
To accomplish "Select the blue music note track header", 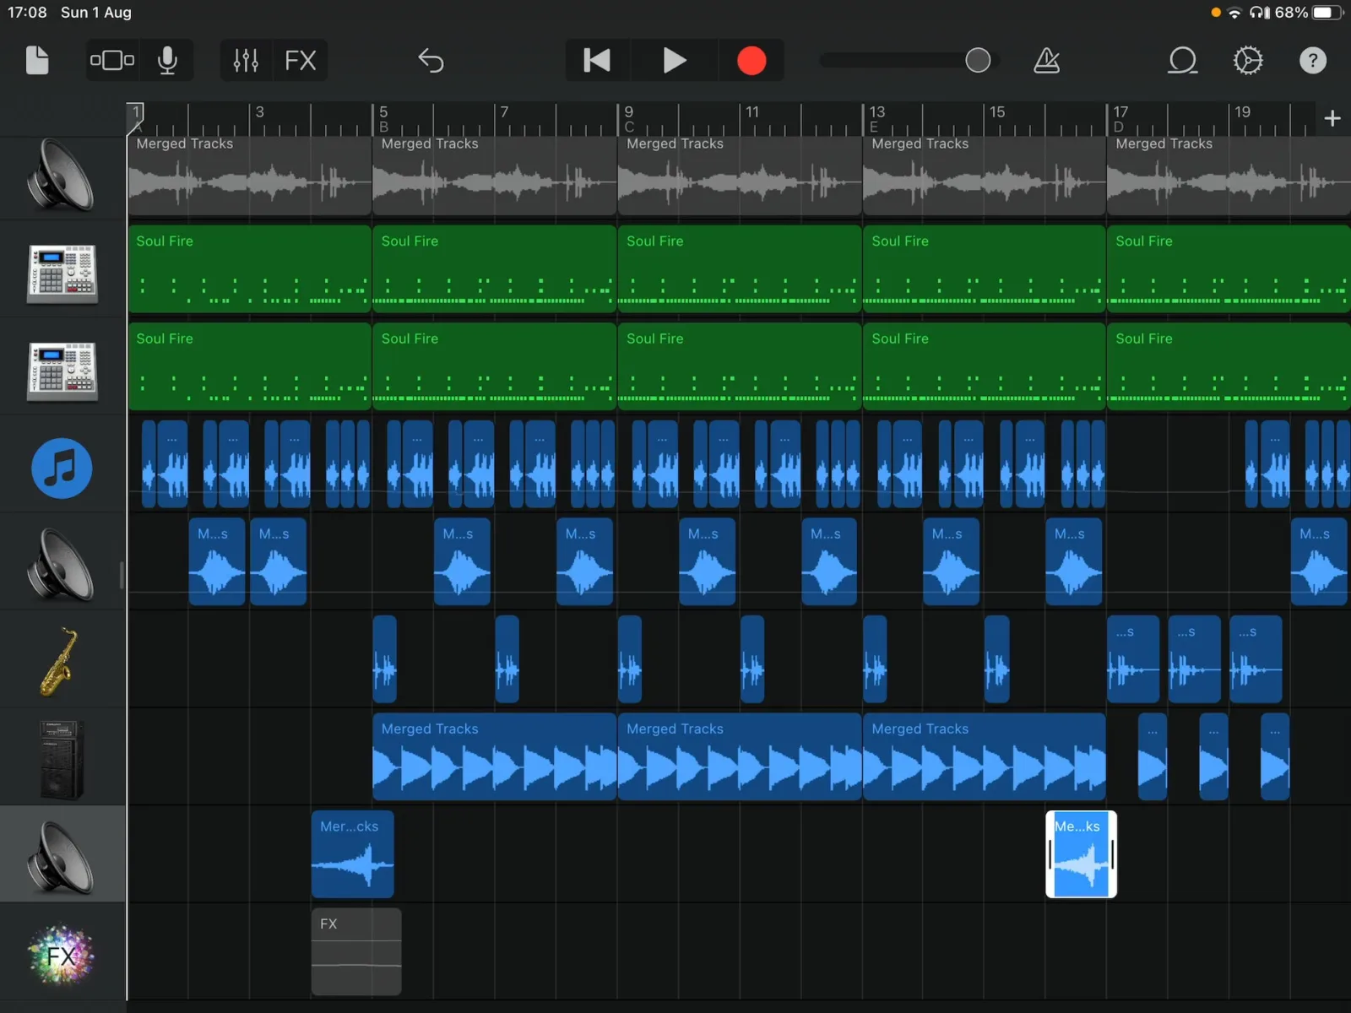I will [x=62, y=469].
